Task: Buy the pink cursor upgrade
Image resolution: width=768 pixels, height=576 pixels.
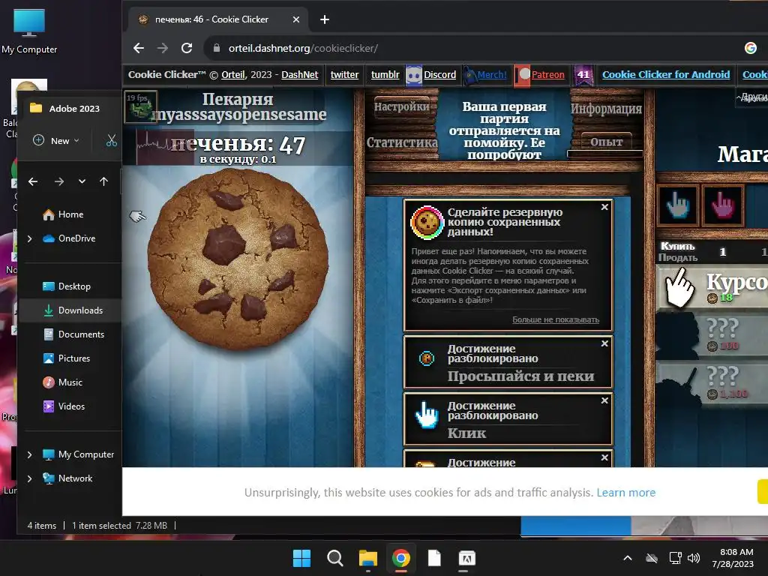Action: 722,205
